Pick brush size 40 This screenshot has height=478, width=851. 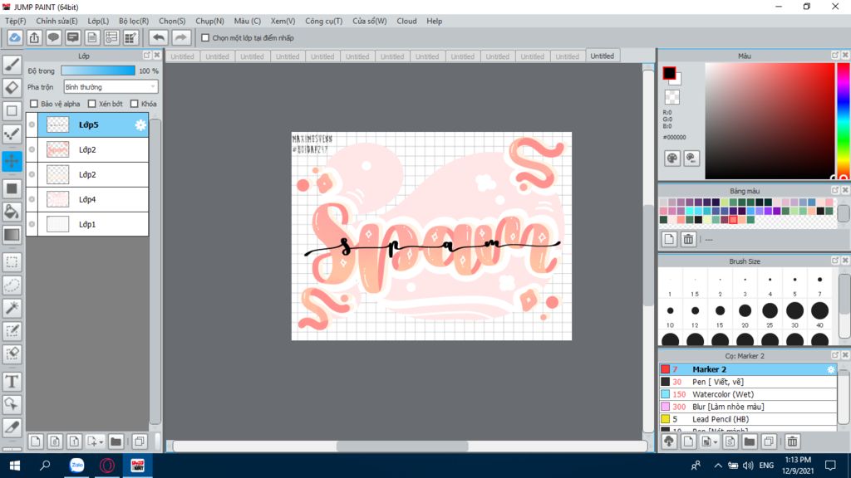(x=819, y=311)
